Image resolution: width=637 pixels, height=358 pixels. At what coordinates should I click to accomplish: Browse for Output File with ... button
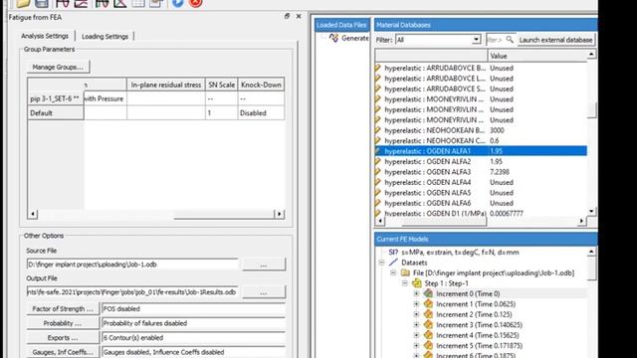point(264,291)
